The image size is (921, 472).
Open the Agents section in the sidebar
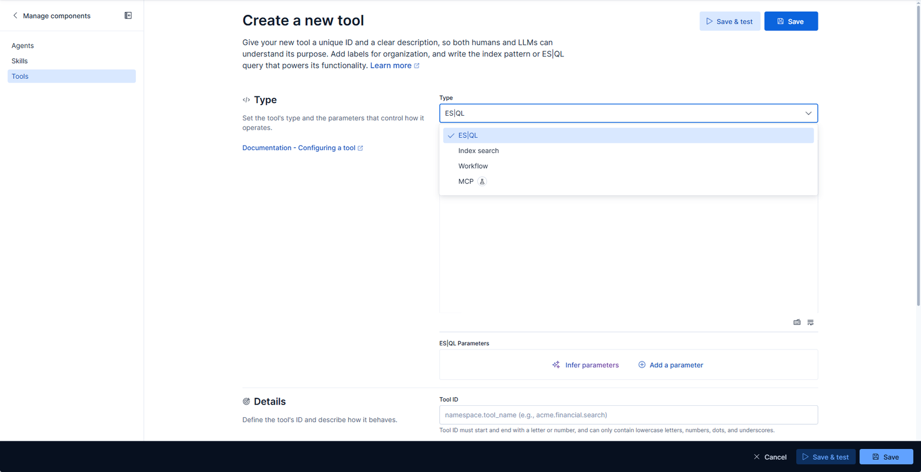pos(71,45)
